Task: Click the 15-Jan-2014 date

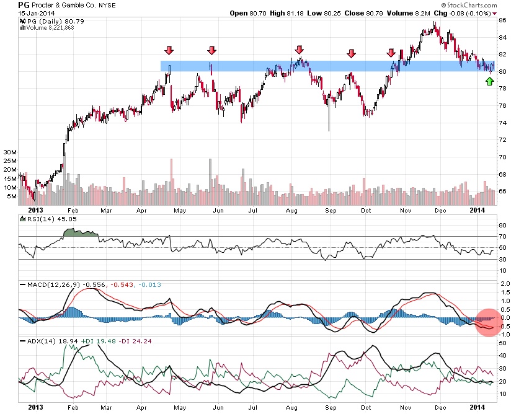Action: click(x=36, y=14)
